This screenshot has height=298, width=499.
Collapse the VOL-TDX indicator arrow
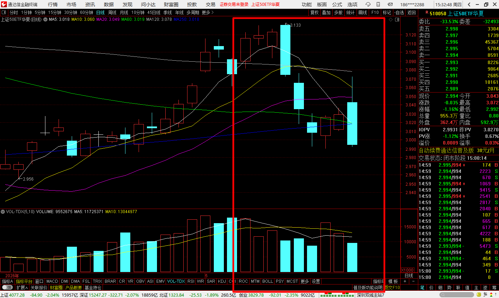click(3, 212)
